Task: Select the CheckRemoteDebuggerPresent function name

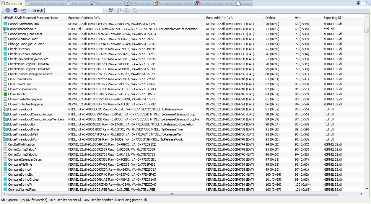Action: click(x=30, y=74)
